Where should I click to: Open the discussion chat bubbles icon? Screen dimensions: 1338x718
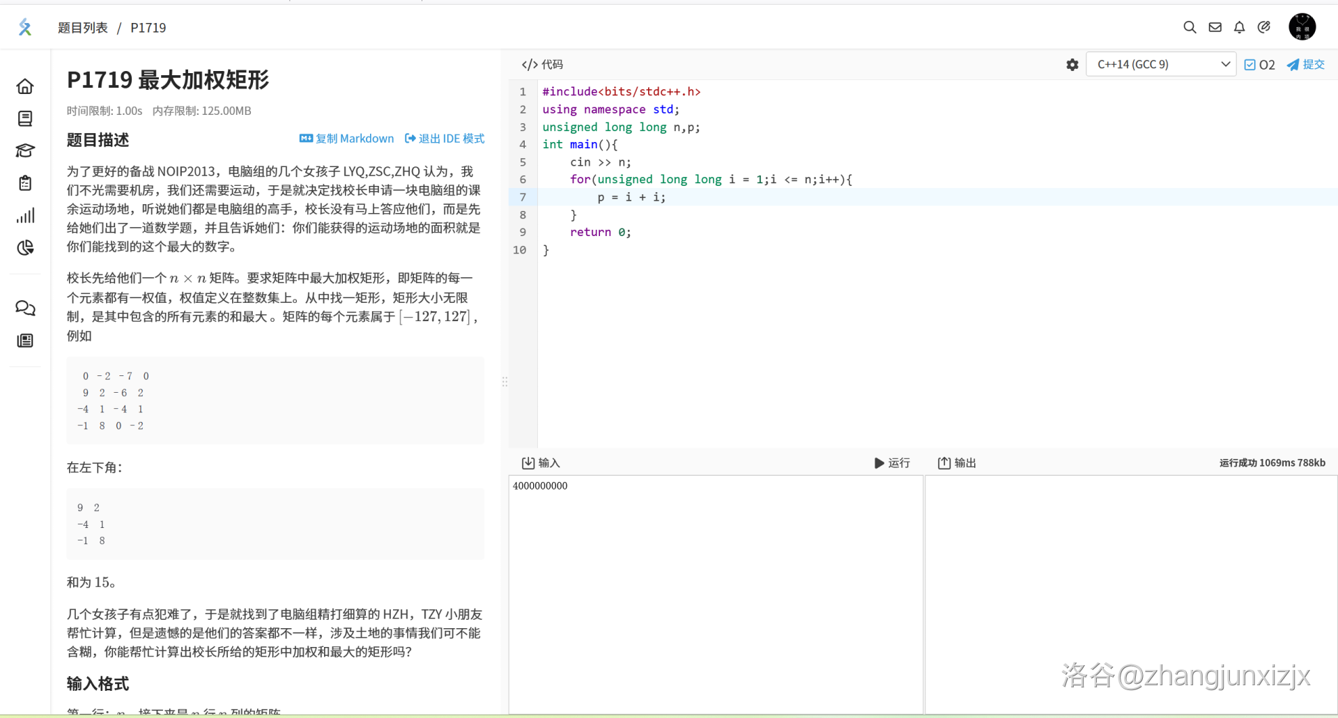(x=25, y=308)
